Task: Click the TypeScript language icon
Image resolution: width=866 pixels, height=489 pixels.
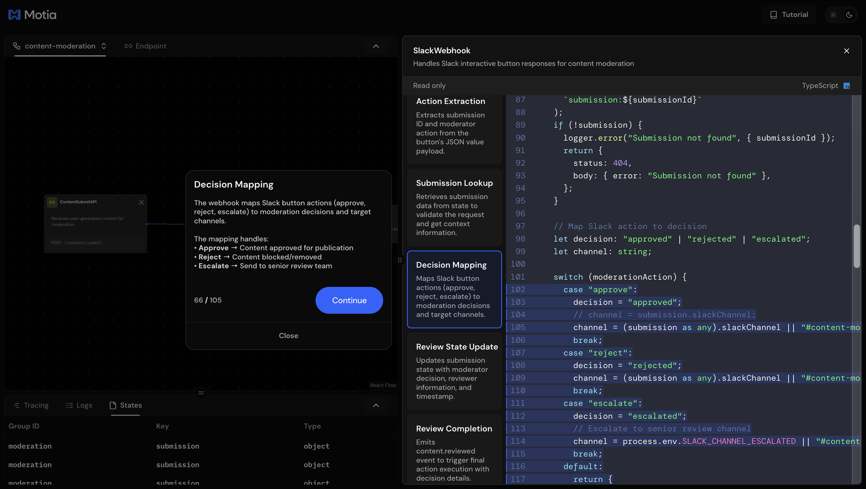Action: point(847,86)
